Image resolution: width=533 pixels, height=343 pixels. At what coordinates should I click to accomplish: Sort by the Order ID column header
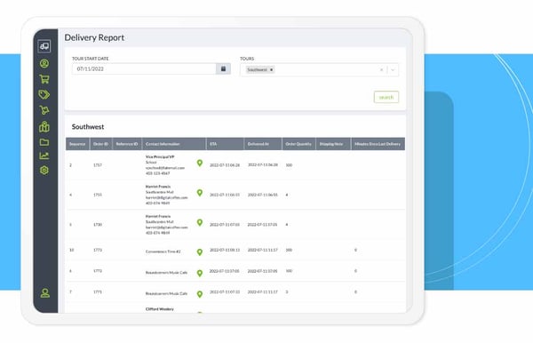[x=101, y=144]
